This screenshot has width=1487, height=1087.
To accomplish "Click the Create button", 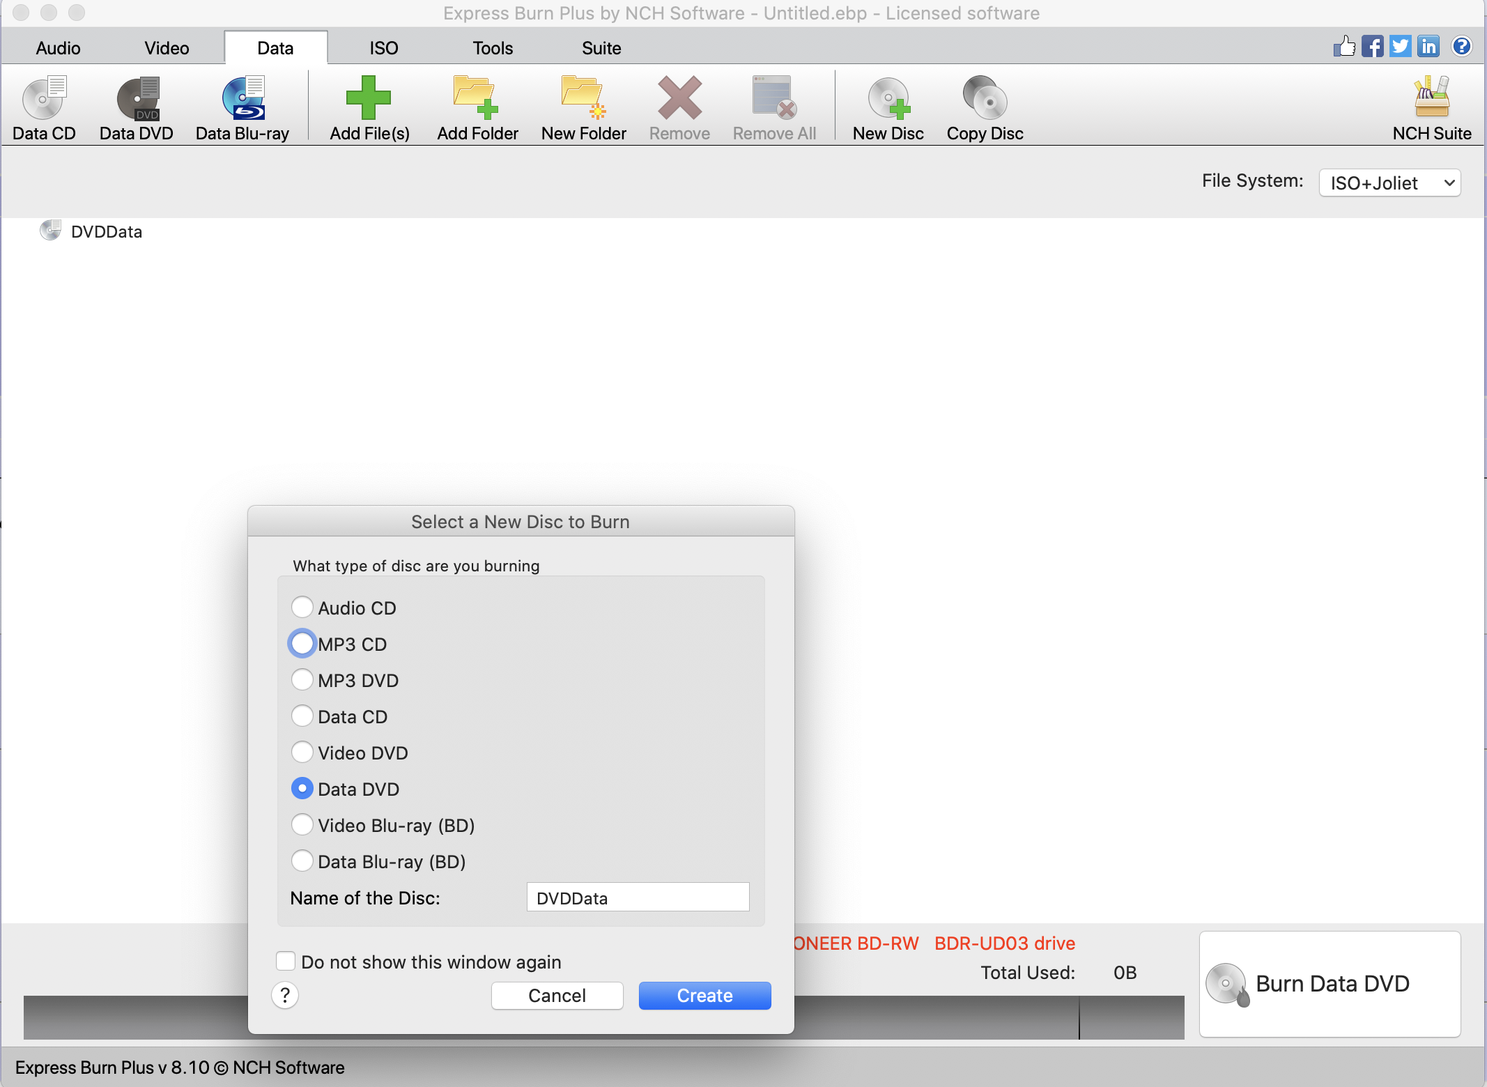I will [x=704, y=995].
